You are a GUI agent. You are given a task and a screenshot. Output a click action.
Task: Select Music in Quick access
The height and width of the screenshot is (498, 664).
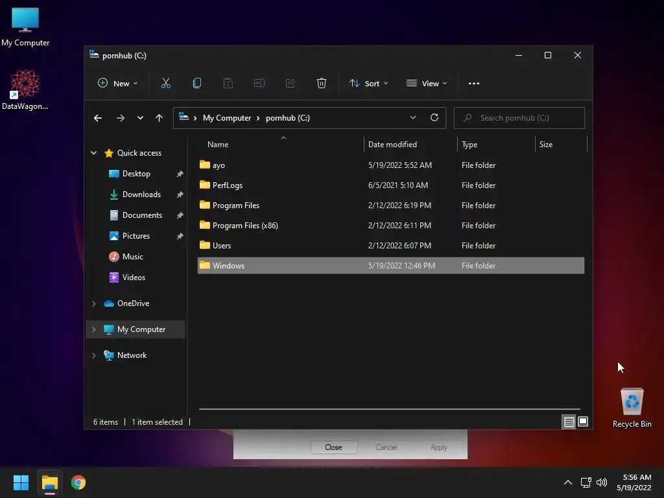click(132, 257)
